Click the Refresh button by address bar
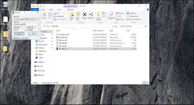The image size is (194, 105). [116, 26]
